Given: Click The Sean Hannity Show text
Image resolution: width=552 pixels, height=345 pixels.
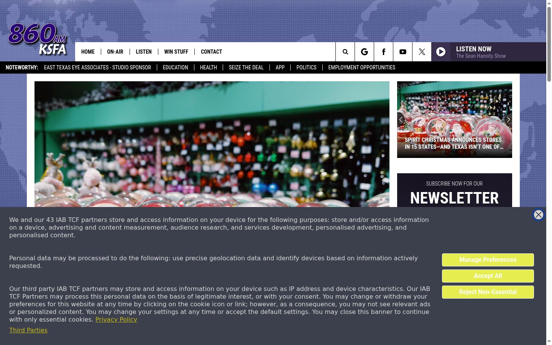Looking at the screenshot, I should [x=481, y=56].
